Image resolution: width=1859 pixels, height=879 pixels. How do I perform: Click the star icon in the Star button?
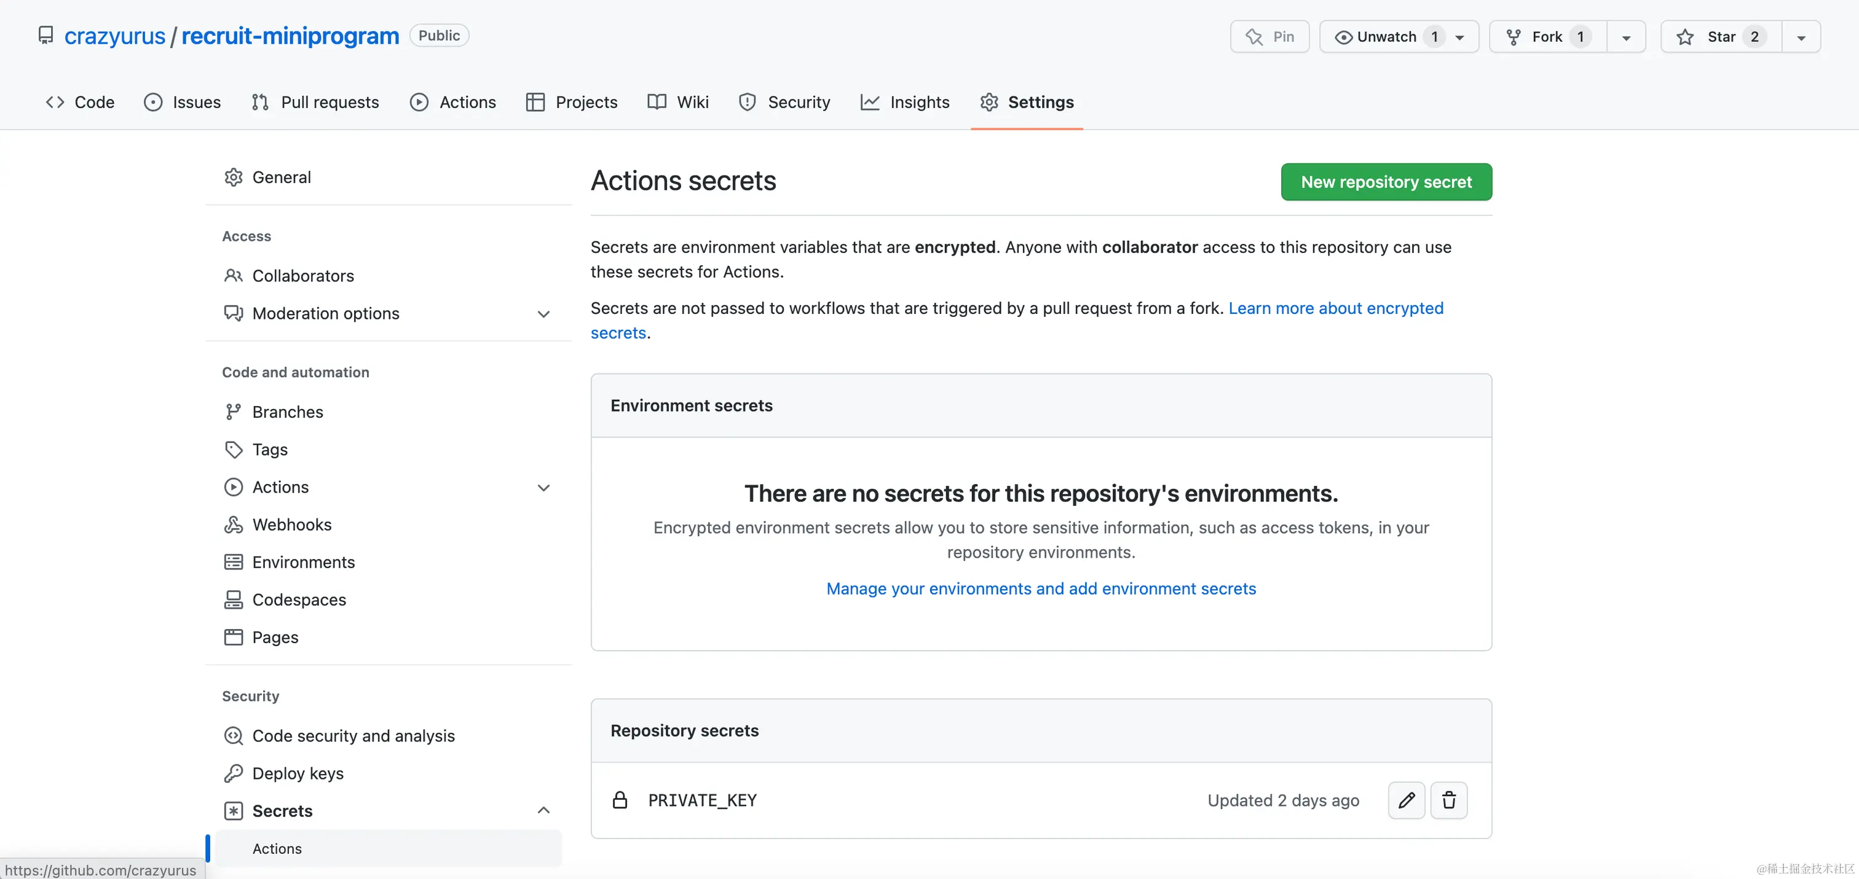pos(1685,37)
